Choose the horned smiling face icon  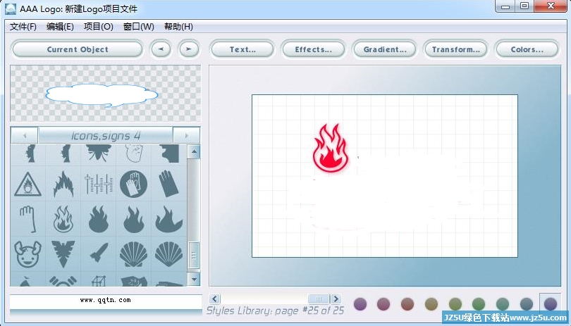[27, 254]
